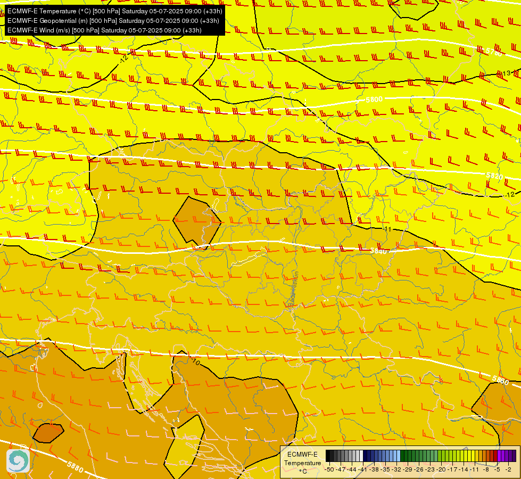
Task: Click the -12 isotherm label below 5820
Action: (x=509, y=195)
